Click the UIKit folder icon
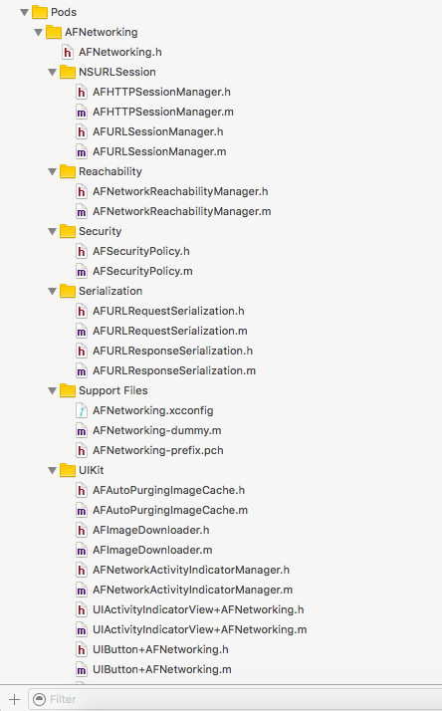442x711 pixels. (x=68, y=470)
